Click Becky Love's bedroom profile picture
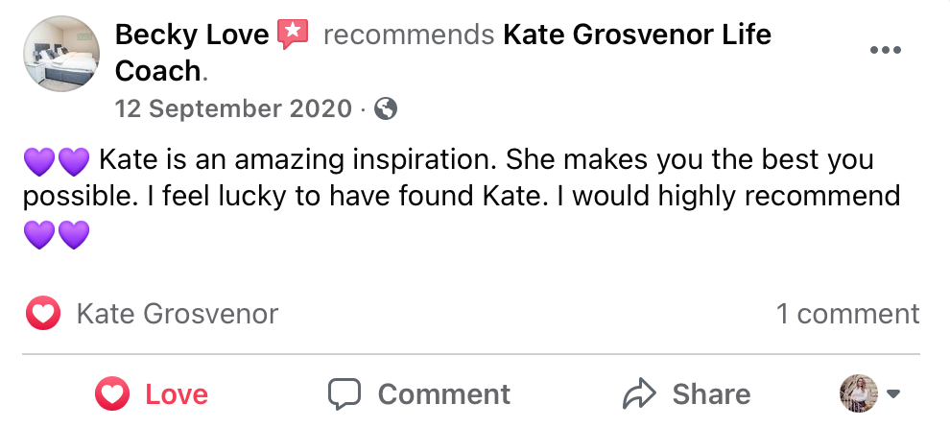 [x=59, y=53]
